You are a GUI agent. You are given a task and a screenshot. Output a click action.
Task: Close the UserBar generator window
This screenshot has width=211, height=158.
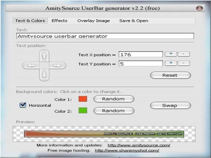(199, 8)
